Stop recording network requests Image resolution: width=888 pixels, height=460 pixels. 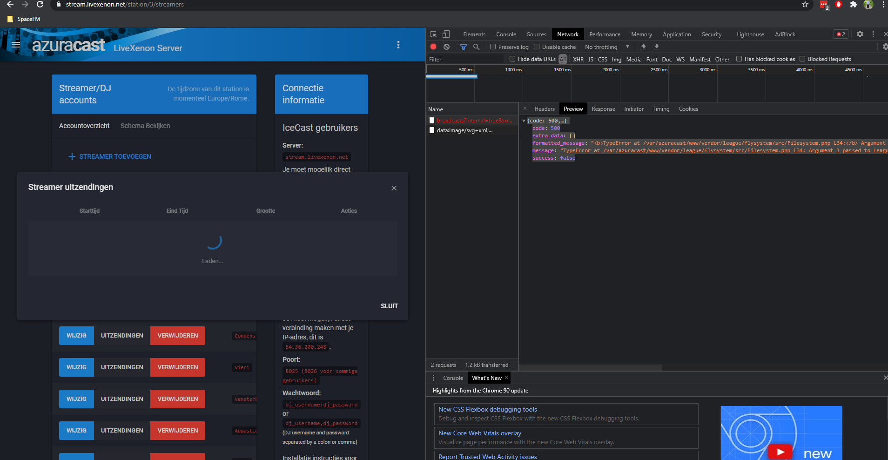433,47
